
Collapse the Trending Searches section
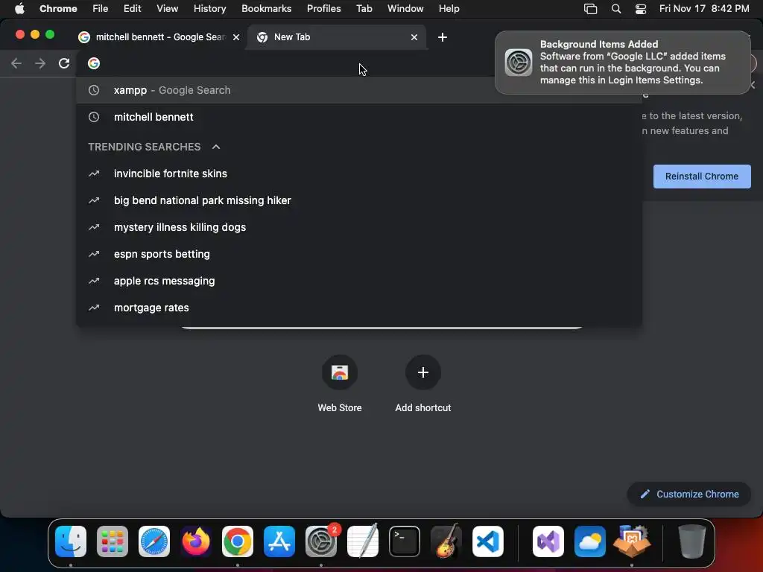216,147
